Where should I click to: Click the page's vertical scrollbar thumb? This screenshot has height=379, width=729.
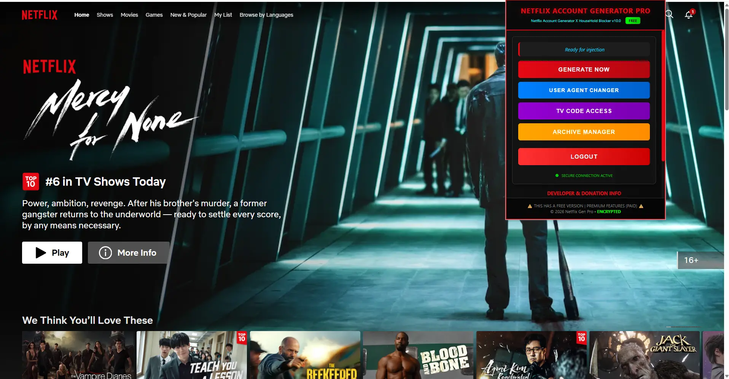[x=726, y=59]
